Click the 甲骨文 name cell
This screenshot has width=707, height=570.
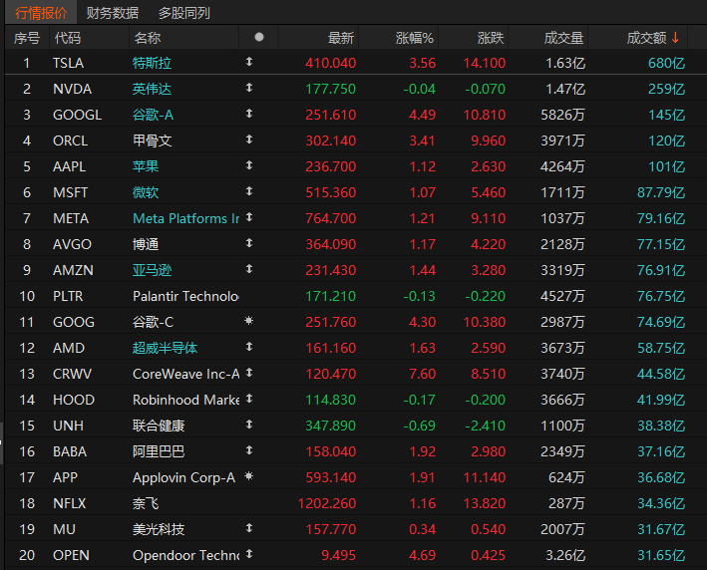152,141
